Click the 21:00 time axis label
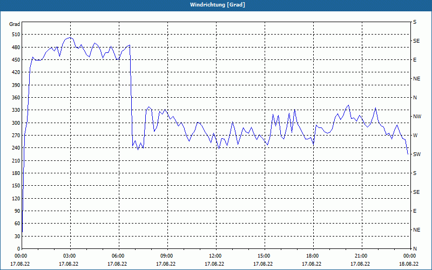The image size is (432, 270). (360, 256)
